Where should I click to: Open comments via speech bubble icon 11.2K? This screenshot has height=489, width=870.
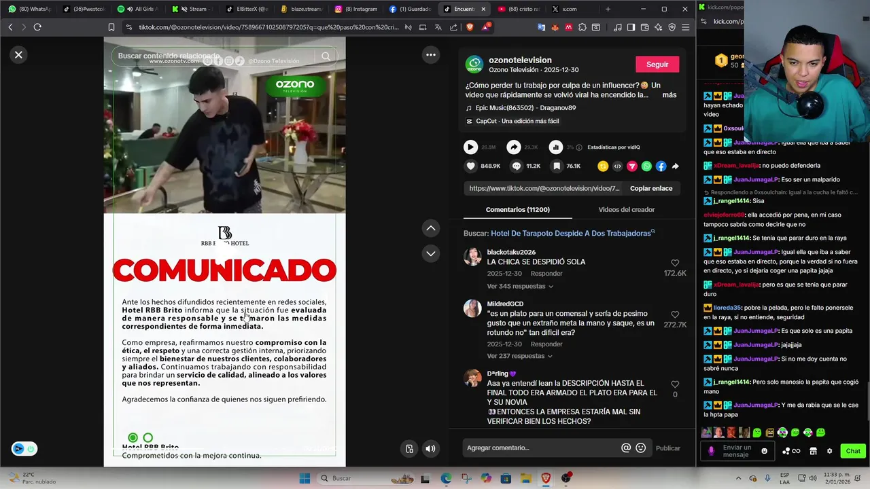517,166
